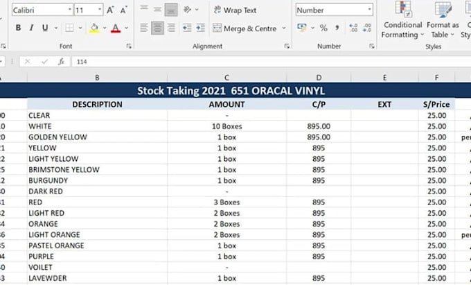Select BURGUNDY description cell
The image size is (471, 285).
click(x=97, y=180)
